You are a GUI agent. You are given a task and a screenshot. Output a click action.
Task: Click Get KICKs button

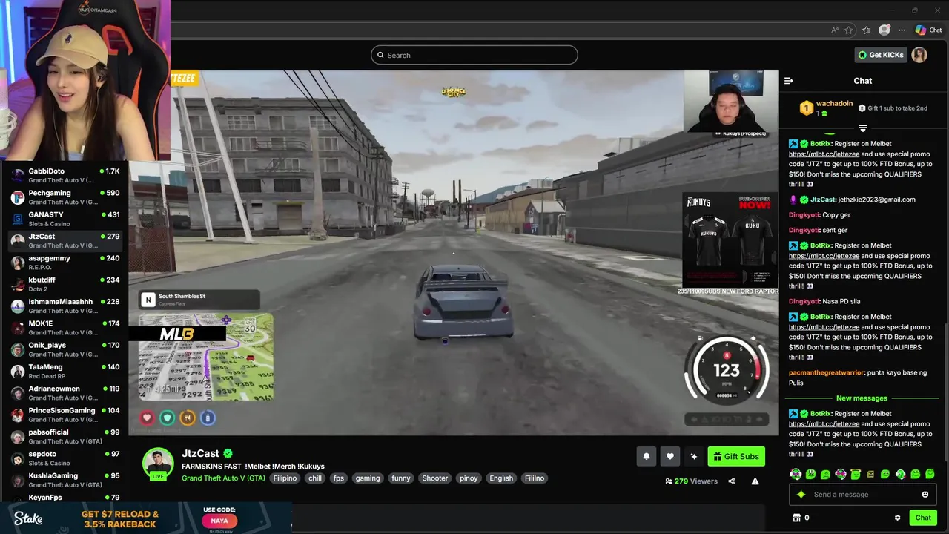click(x=881, y=55)
